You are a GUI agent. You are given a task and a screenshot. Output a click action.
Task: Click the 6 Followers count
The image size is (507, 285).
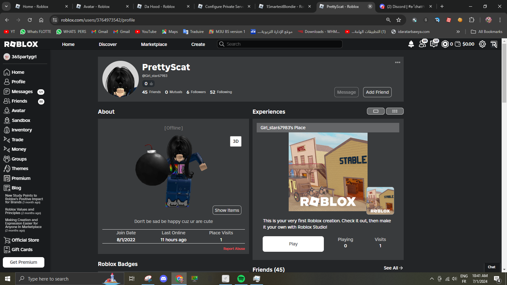(196, 92)
